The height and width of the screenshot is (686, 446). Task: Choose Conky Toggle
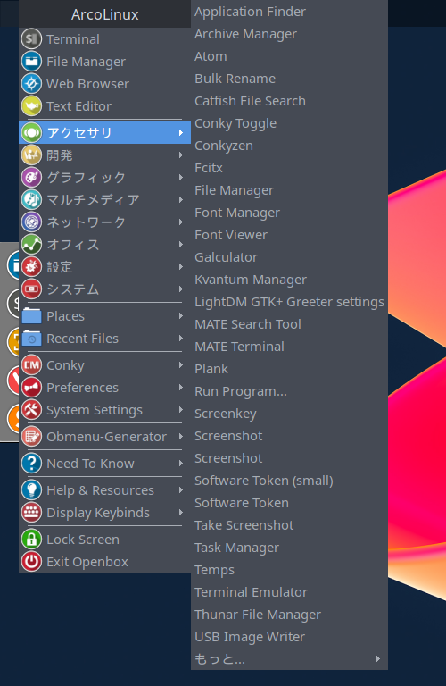coord(289,123)
